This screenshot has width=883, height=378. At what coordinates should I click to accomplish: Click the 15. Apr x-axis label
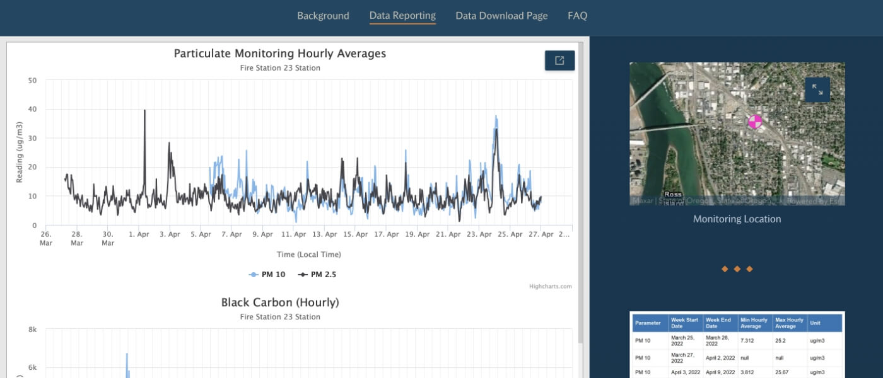[356, 234]
